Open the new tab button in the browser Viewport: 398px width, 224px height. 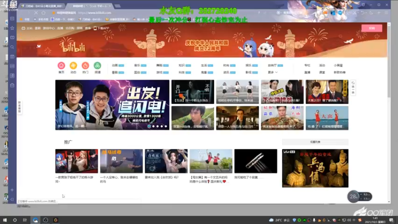tap(117, 6)
